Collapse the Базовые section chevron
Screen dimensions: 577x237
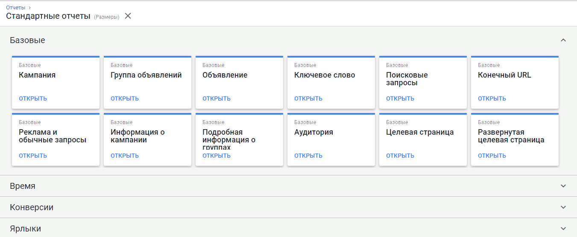click(x=563, y=40)
